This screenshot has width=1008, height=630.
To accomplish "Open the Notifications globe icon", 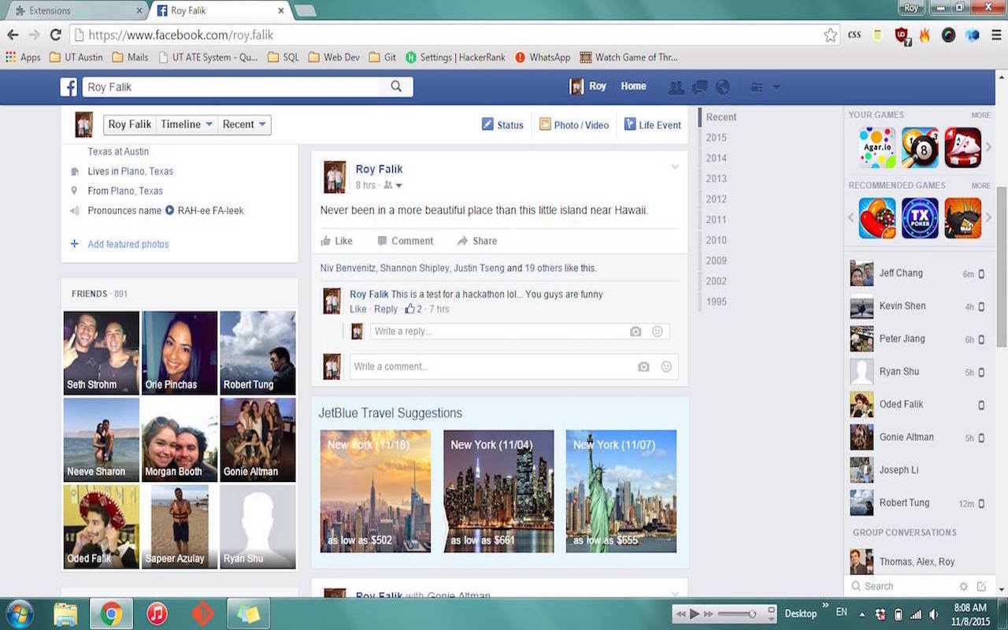I will [x=722, y=87].
